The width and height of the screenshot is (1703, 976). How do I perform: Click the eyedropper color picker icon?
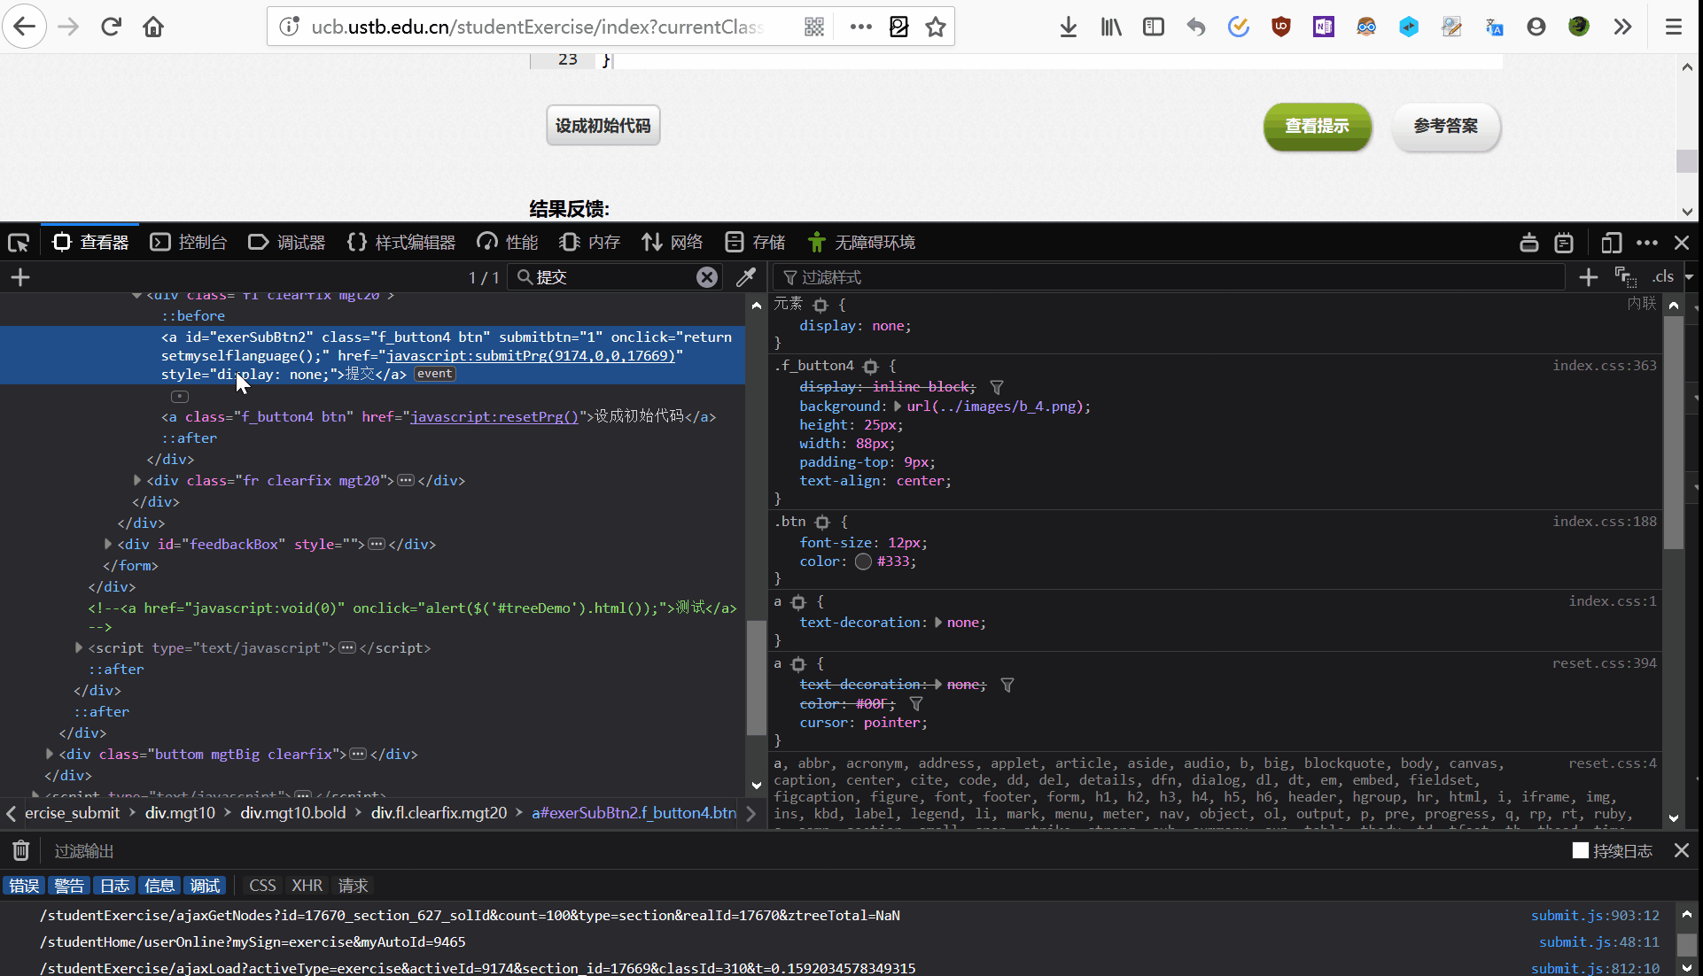746,277
